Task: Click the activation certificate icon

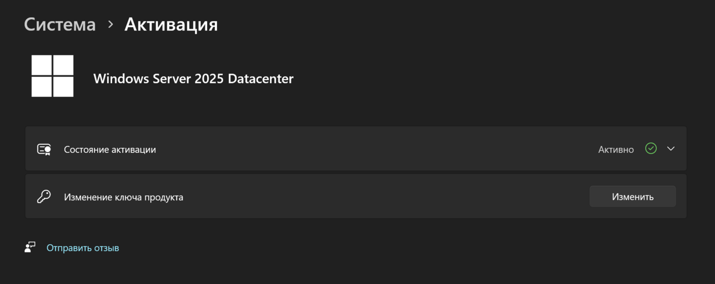Action: click(x=44, y=150)
